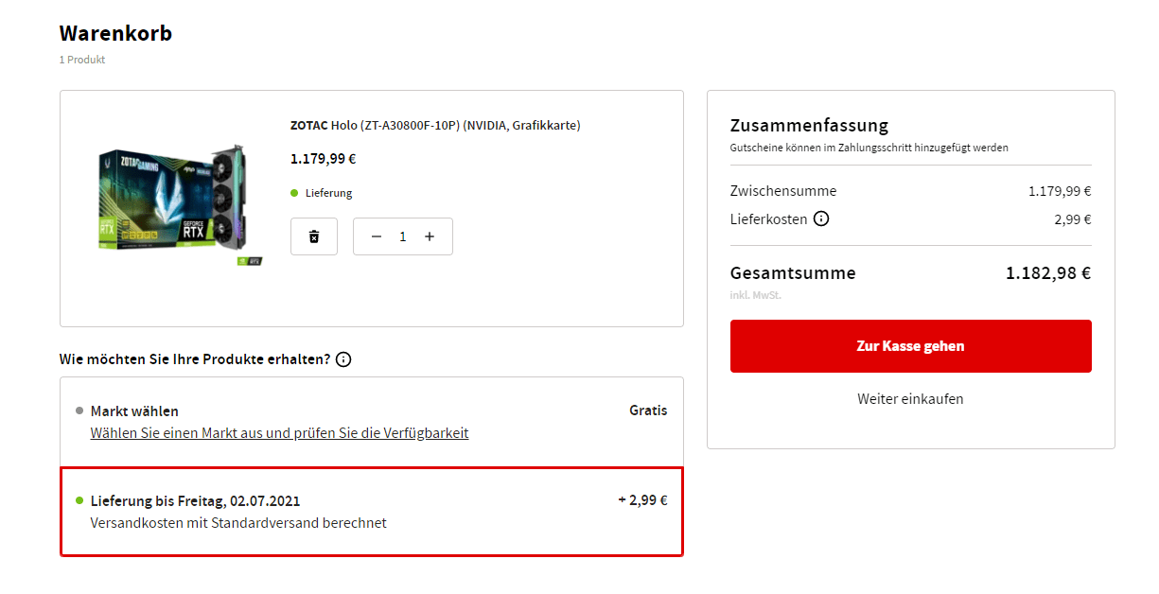Image resolution: width=1159 pixels, height=594 pixels.
Task: Click the + 2,99 € shipping cost label
Action: tap(642, 500)
